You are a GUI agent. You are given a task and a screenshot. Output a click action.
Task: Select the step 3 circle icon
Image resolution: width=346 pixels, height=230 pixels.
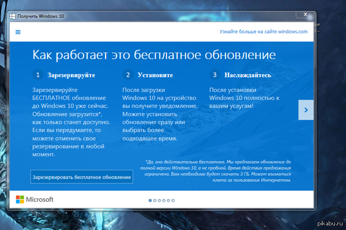(x=215, y=75)
